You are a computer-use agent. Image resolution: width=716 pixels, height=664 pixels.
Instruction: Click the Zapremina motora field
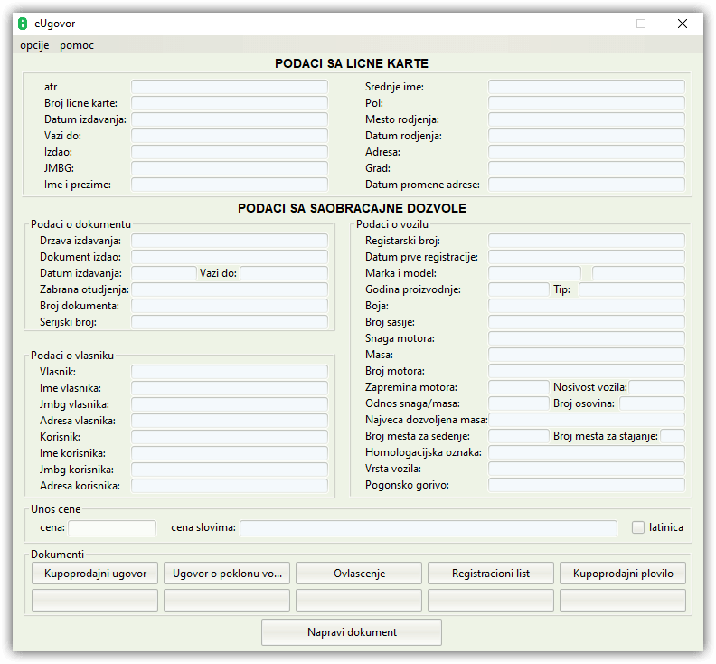(x=519, y=387)
